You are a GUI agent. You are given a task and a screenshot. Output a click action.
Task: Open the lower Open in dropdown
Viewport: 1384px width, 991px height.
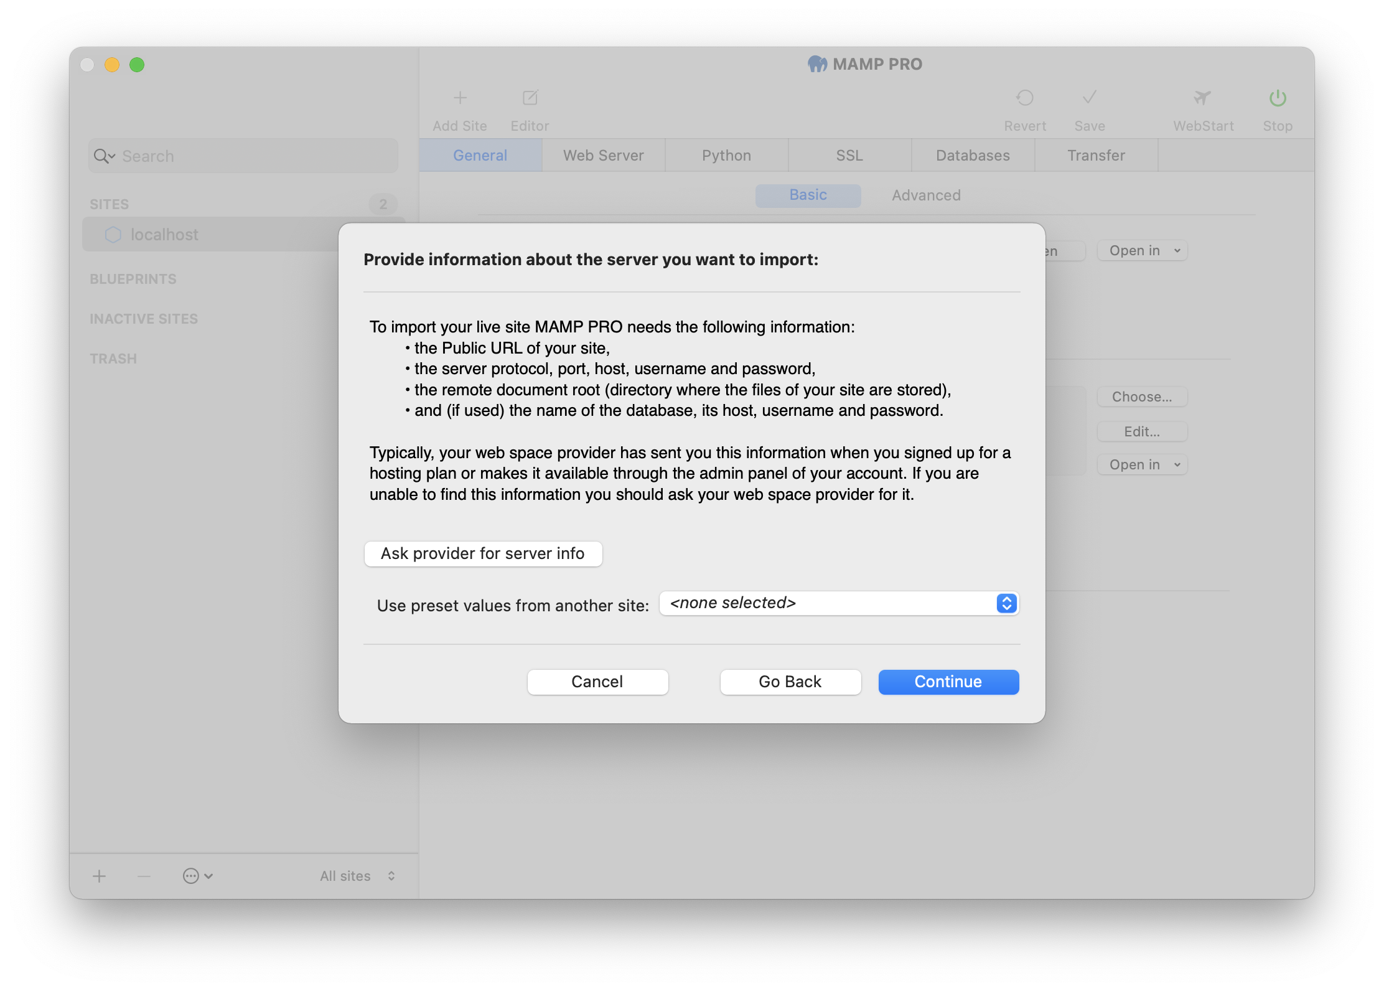point(1143,464)
